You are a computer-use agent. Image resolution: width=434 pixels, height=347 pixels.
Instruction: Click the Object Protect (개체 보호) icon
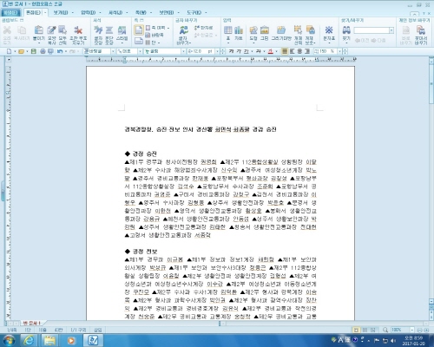(310, 31)
